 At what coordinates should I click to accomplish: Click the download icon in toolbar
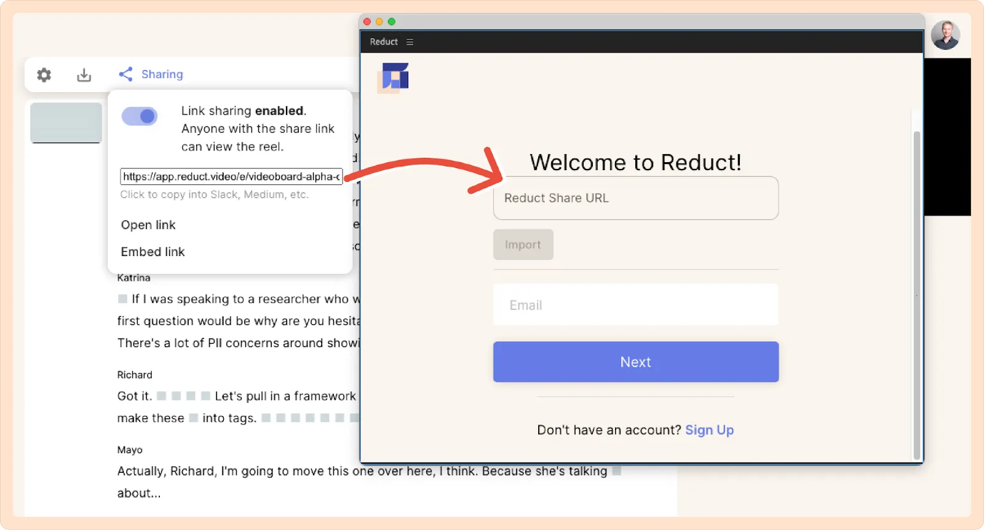pos(84,75)
